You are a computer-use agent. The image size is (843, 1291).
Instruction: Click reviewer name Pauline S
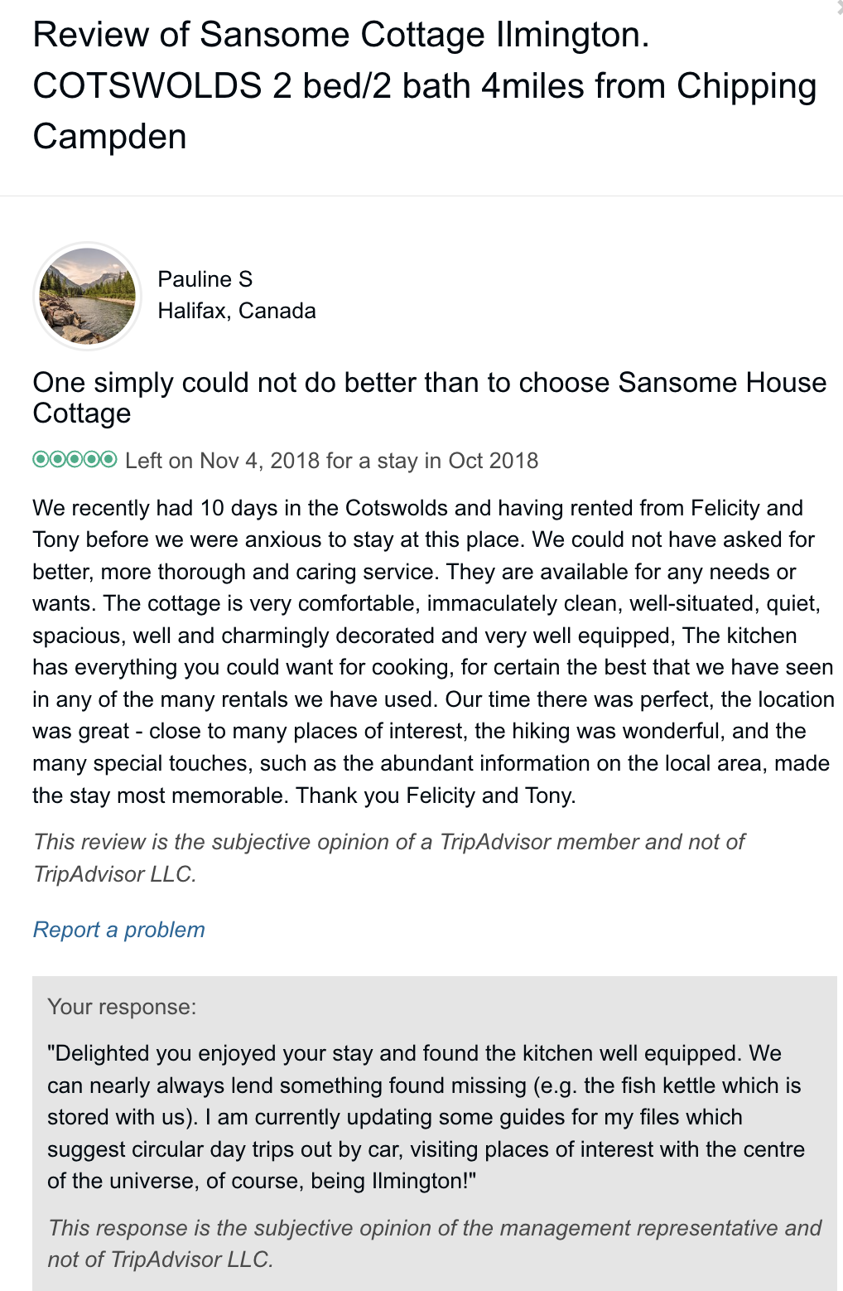click(205, 279)
